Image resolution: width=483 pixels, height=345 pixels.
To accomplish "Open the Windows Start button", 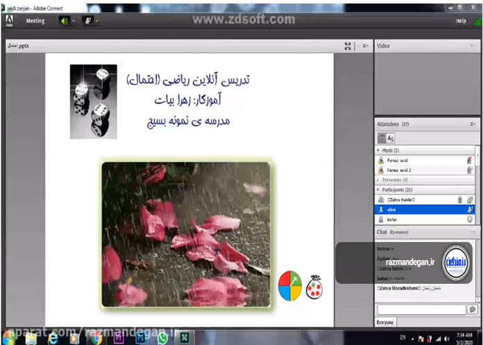I will pos(9,337).
